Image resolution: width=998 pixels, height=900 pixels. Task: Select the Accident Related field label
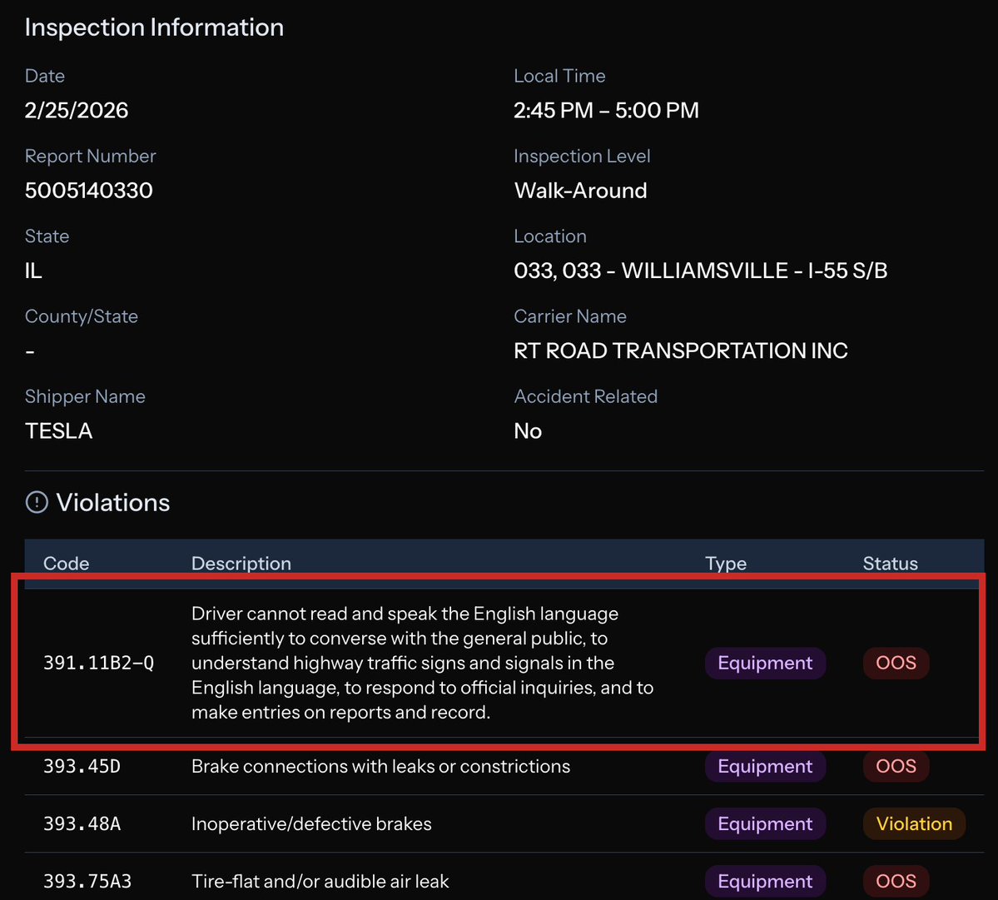(585, 396)
